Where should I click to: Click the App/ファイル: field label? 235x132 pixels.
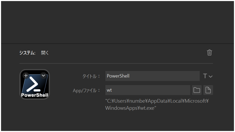(x=87, y=90)
